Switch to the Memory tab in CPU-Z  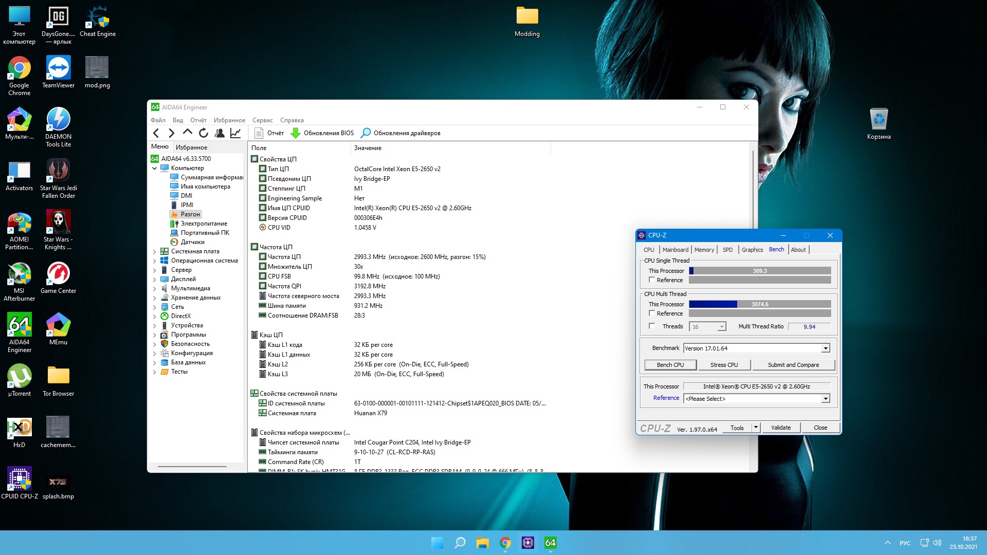(704, 250)
